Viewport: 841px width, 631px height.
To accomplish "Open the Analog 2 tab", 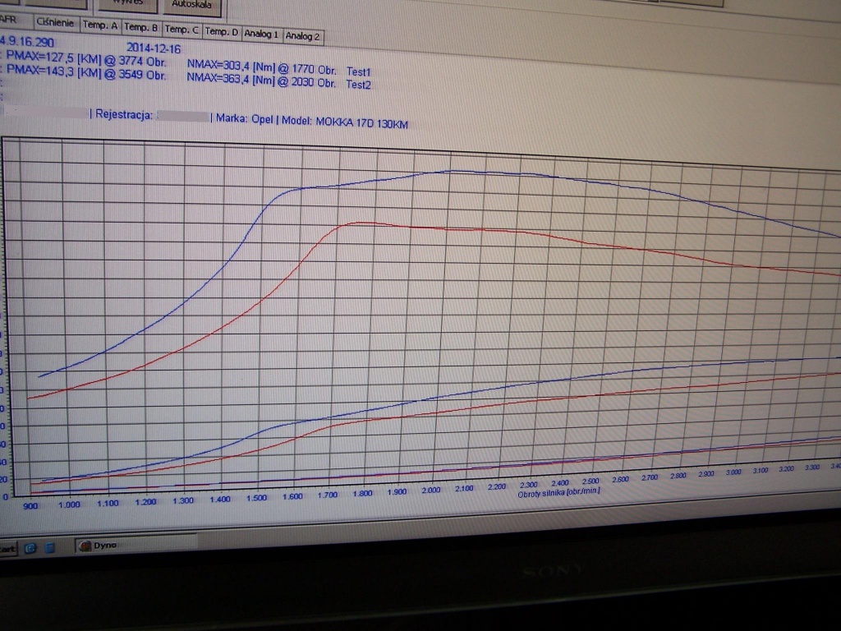I will click(x=302, y=36).
